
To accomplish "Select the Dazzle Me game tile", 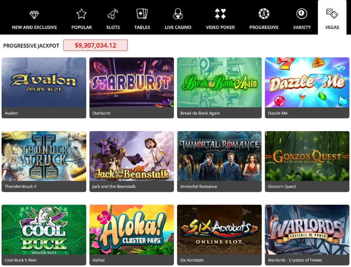I will (307, 87).
